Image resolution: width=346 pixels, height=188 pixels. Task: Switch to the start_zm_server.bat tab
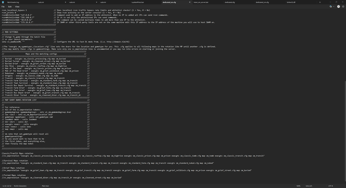click(201, 2)
